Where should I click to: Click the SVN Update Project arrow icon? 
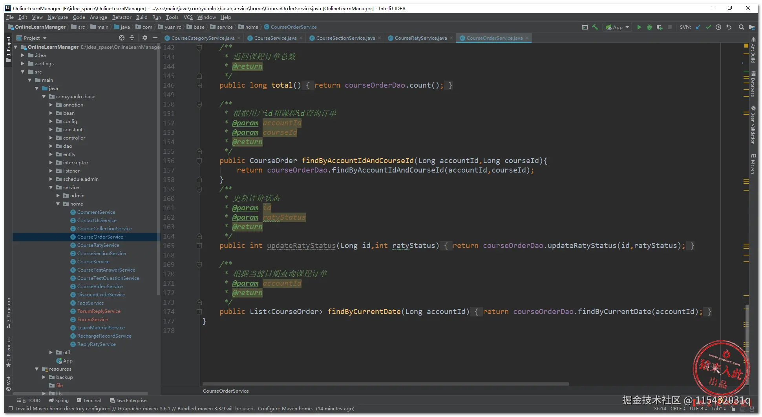point(698,27)
